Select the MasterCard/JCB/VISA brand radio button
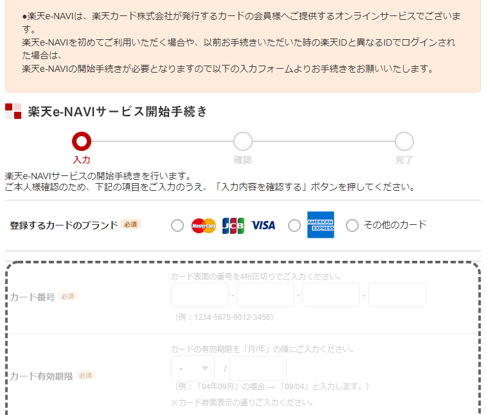 tap(177, 225)
